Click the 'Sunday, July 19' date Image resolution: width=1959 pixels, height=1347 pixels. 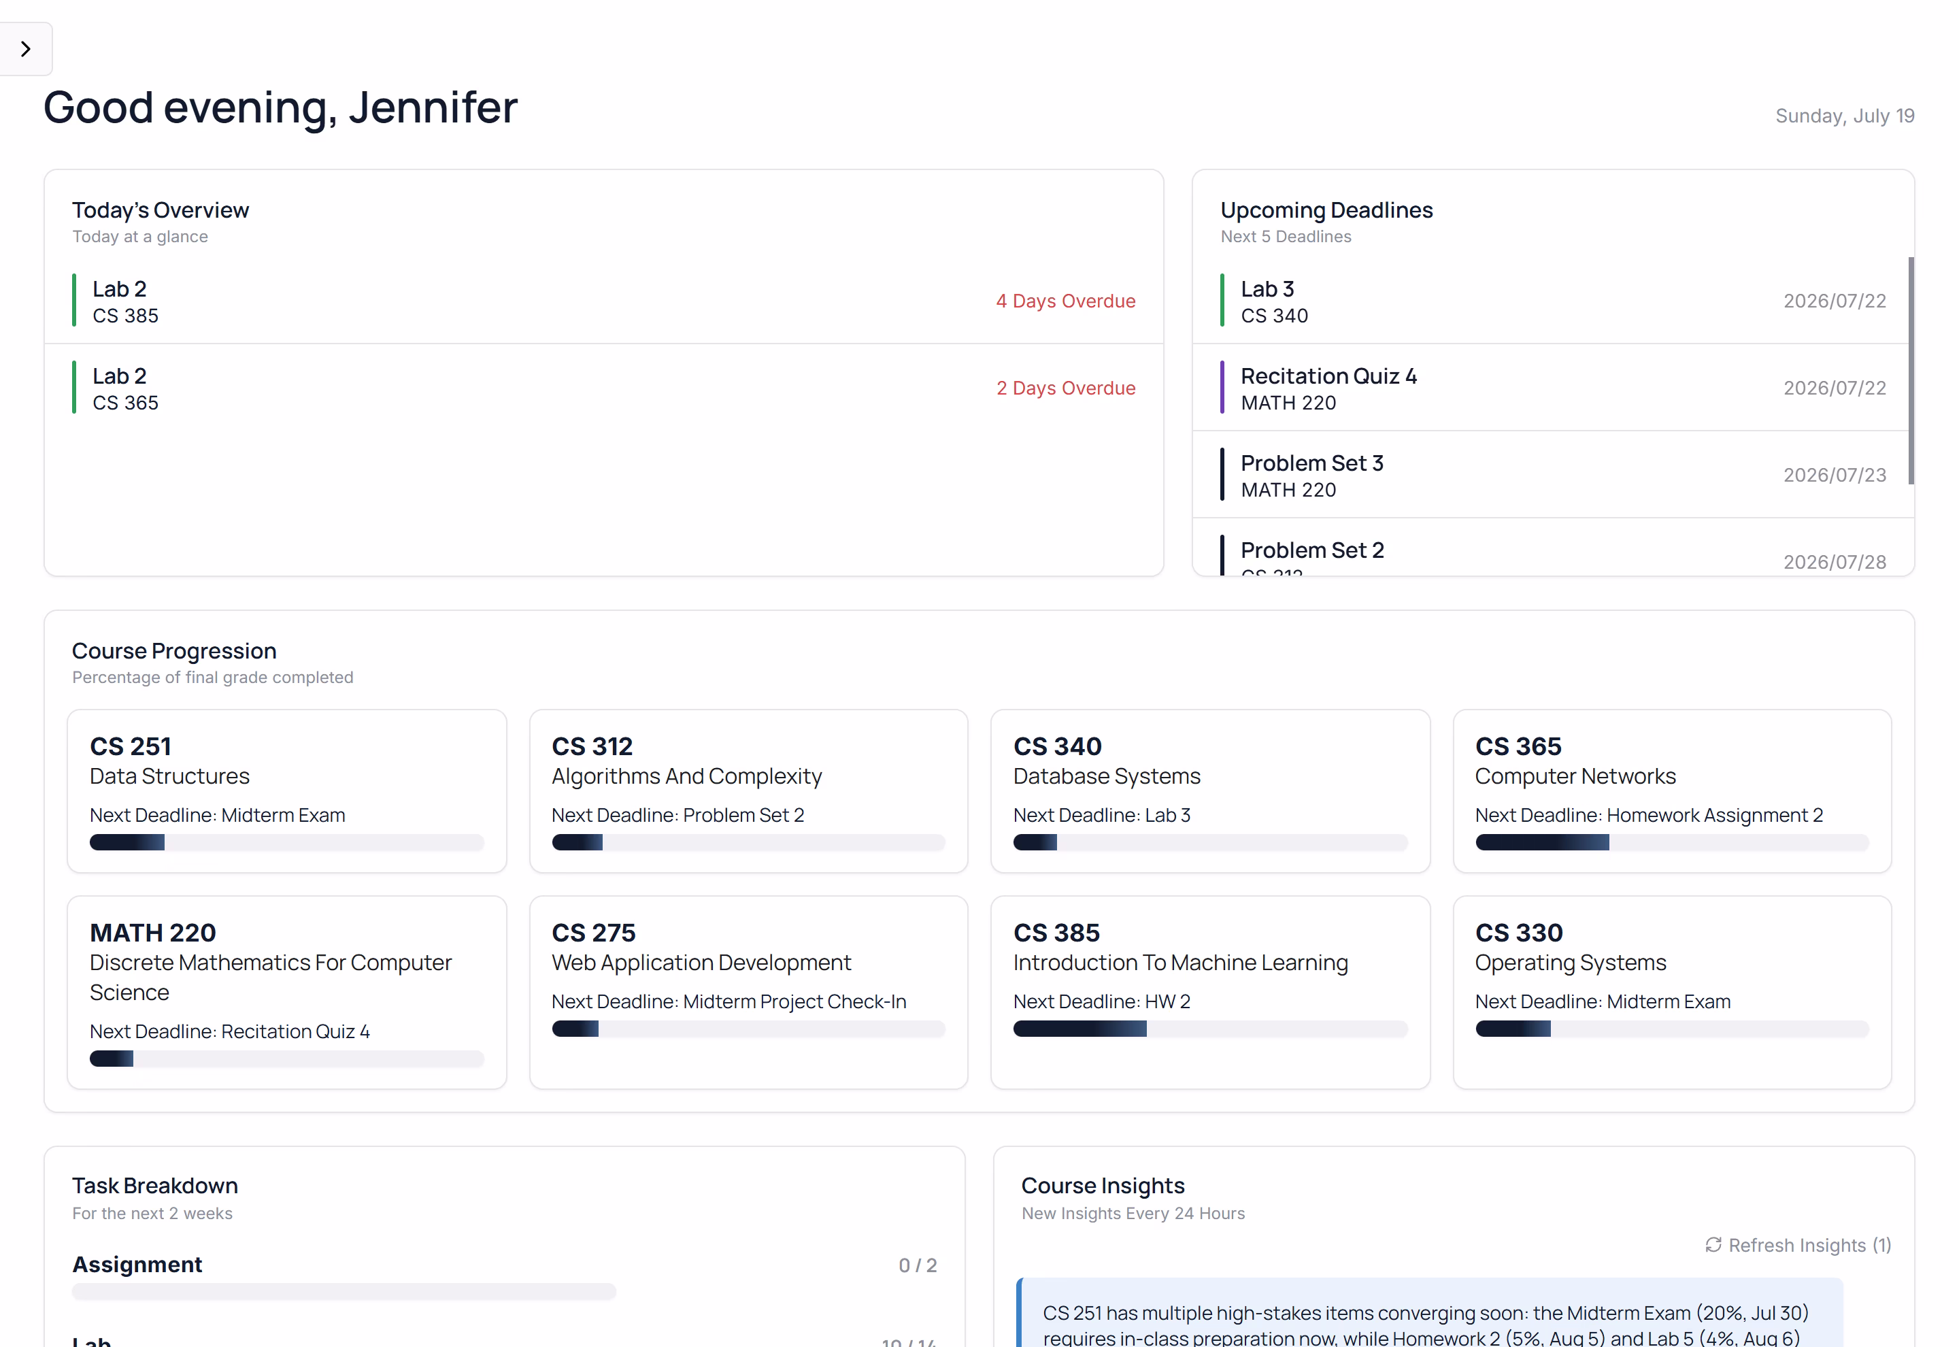point(1844,116)
